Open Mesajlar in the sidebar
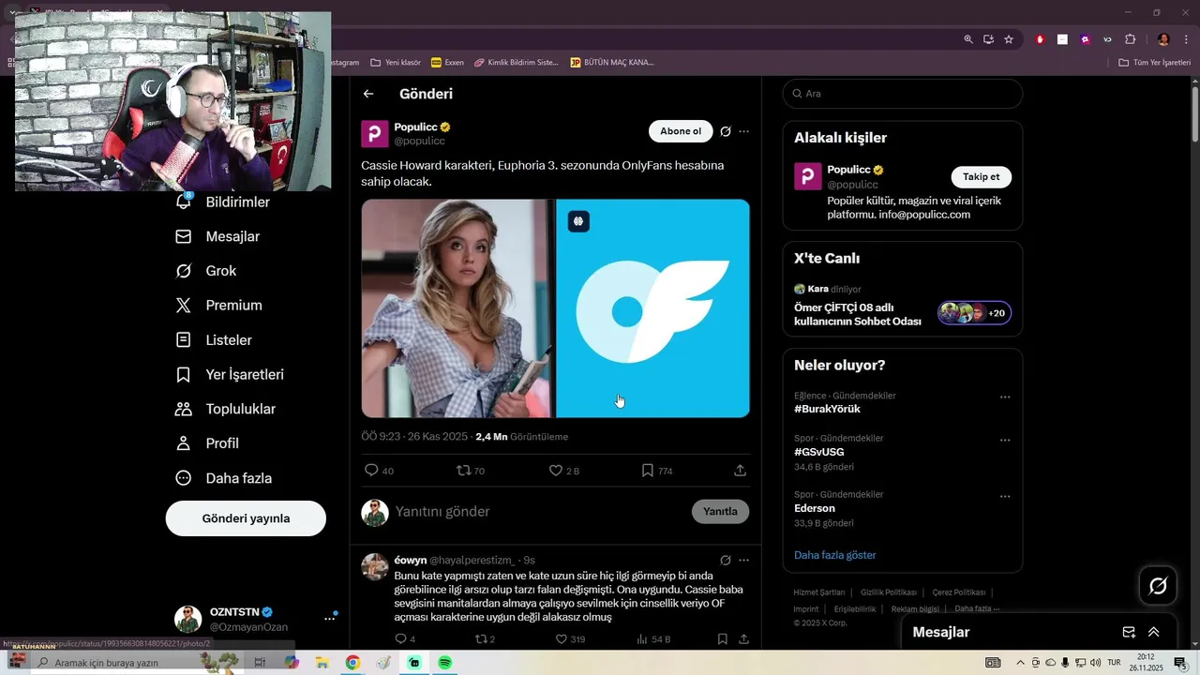This screenshot has height=675, width=1200. pos(217,237)
